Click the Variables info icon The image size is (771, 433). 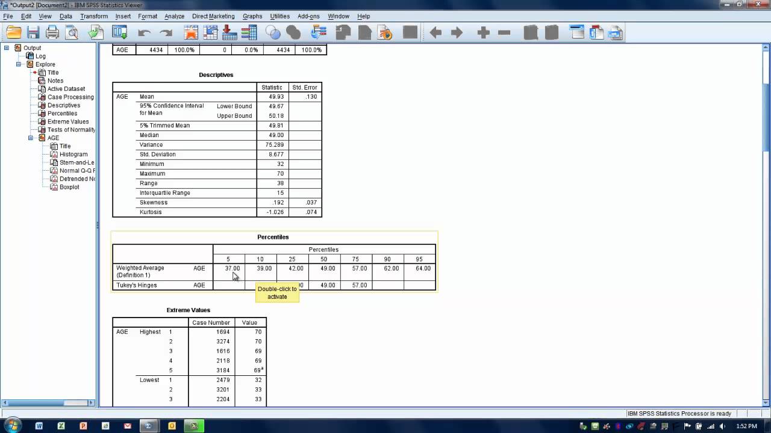click(249, 33)
